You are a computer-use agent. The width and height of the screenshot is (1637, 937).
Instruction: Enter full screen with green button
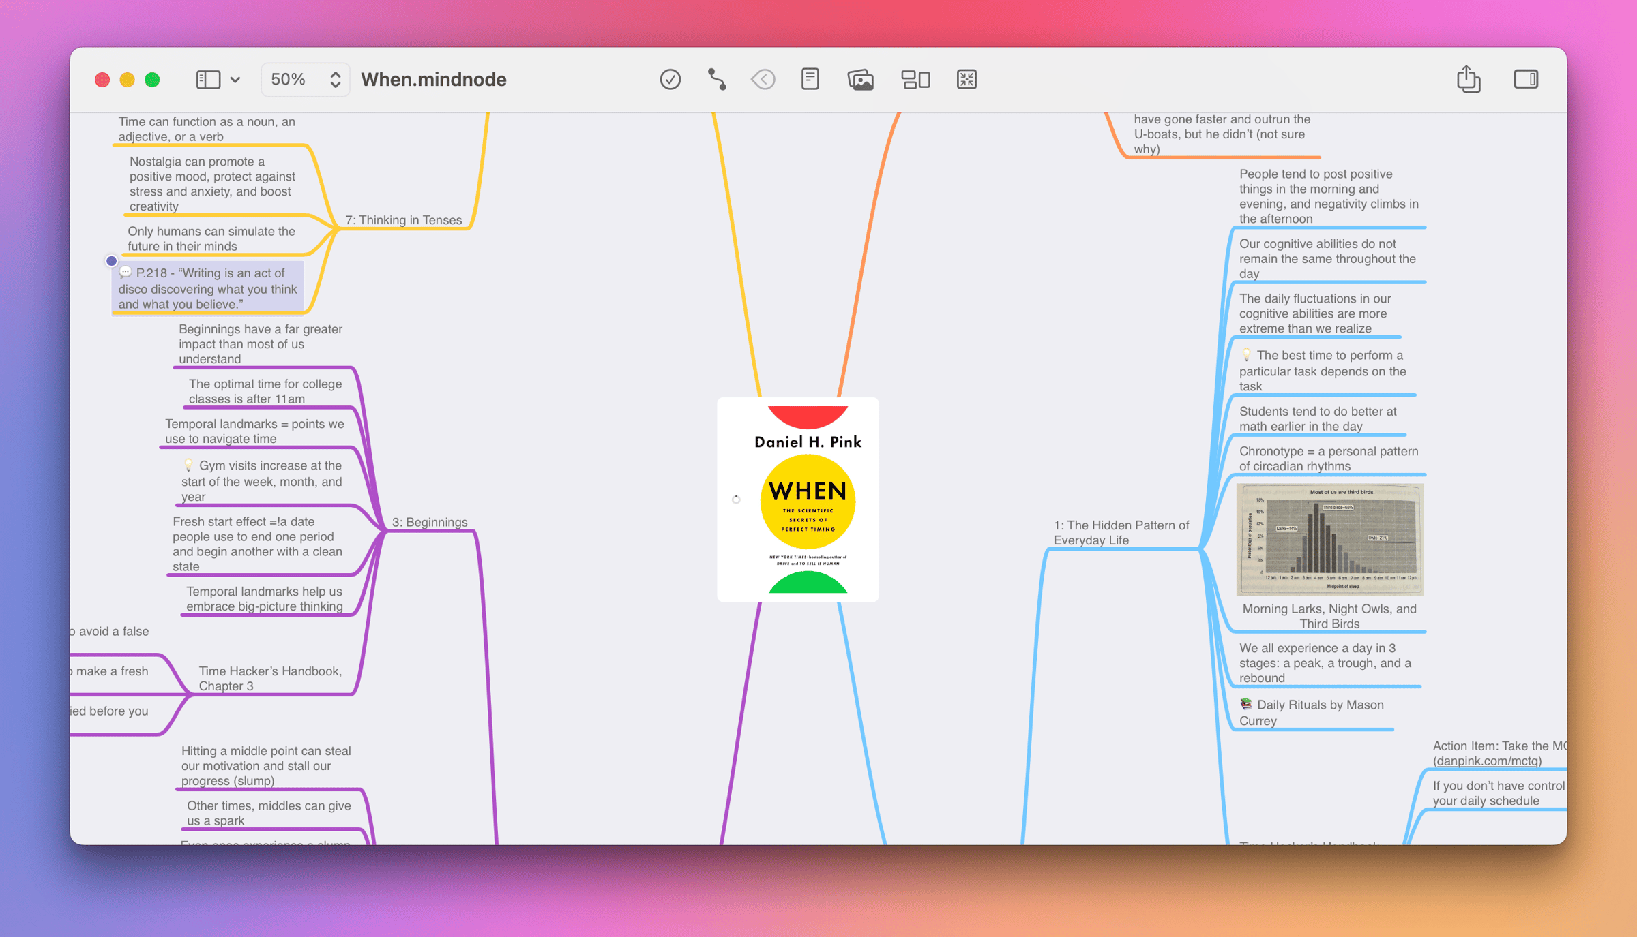pos(153,80)
